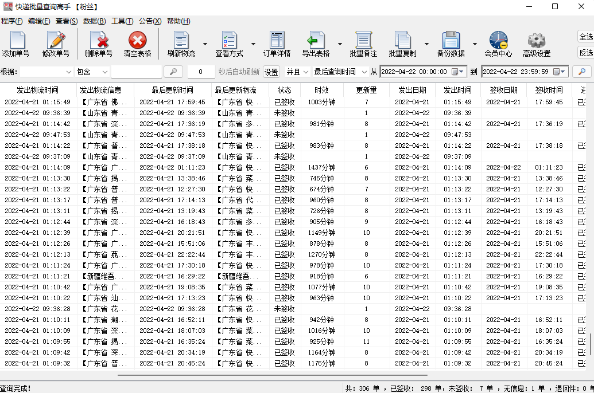Open the 根据 field combo box
The width and height of the screenshot is (594, 393).
46,72
